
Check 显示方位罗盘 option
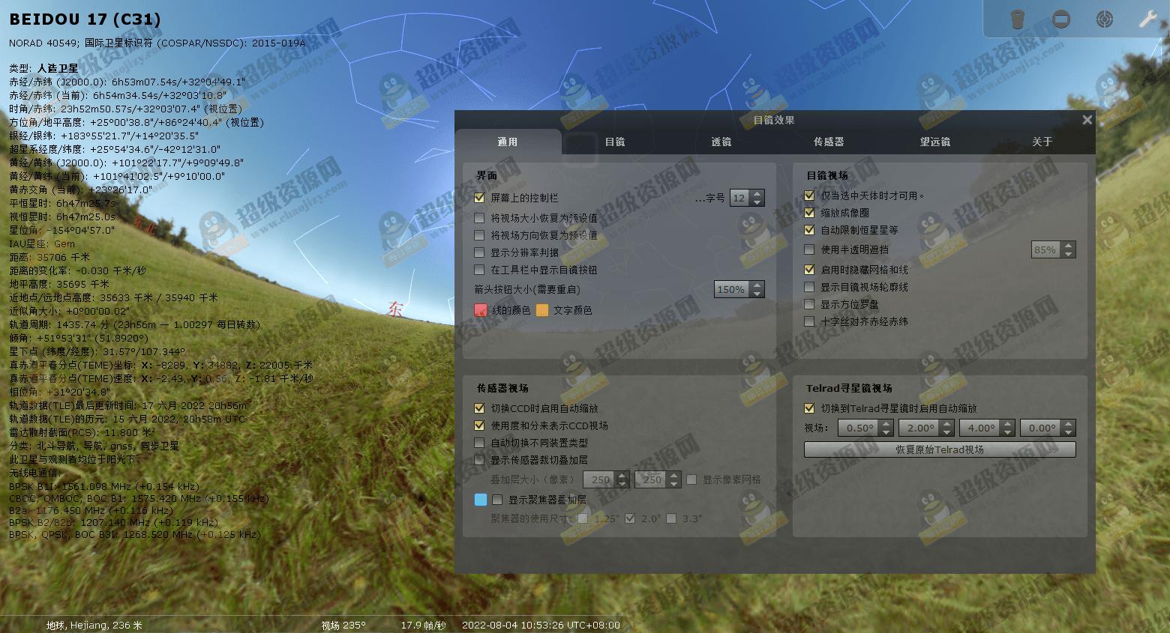(809, 304)
